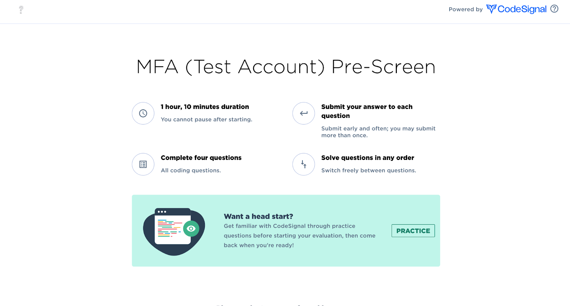Open the help question mark icon
This screenshot has width=570, height=306.
click(x=554, y=9)
